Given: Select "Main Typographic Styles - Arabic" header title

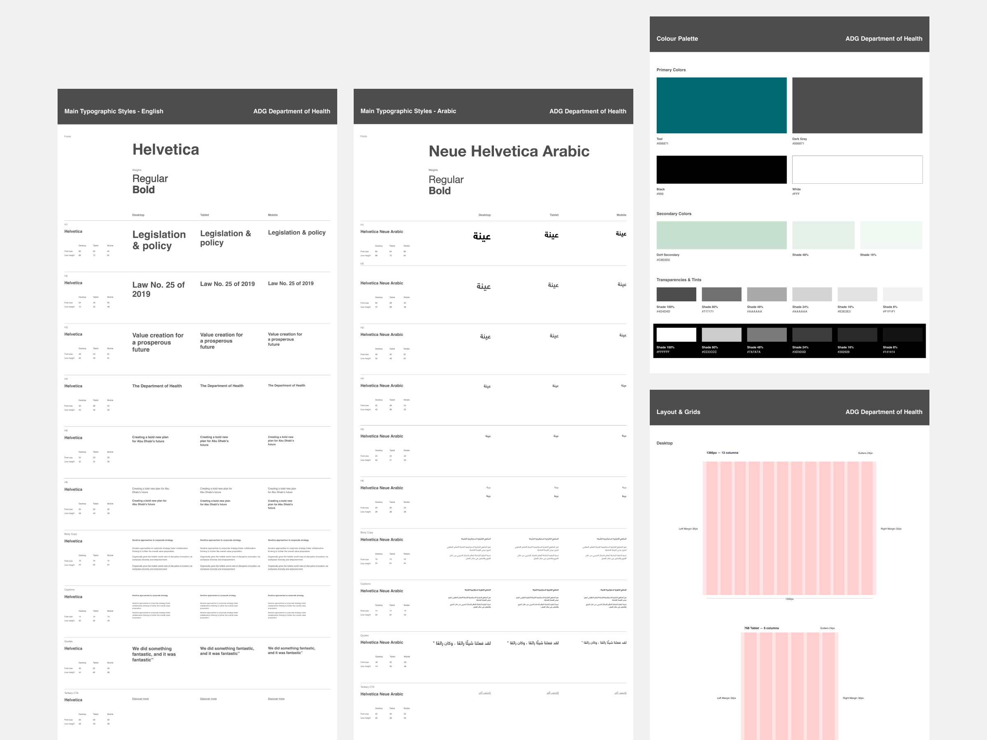Looking at the screenshot, I should (408, 111).
